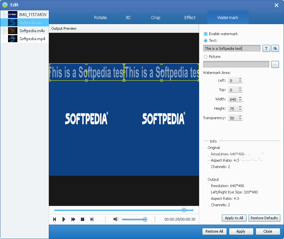Image resolution: width=284 pixels, height=239 pixels.
Task: Switch to the Rotate tab
Action: coord(100,18)
